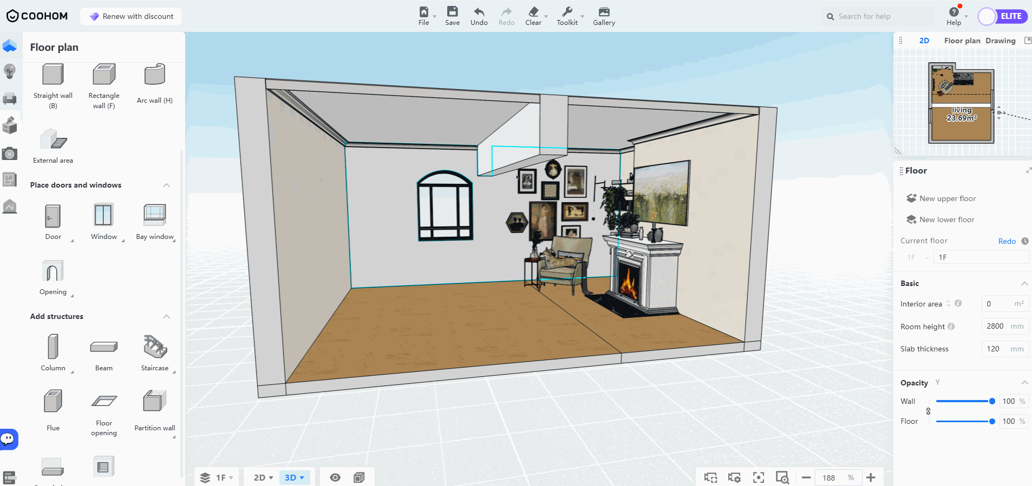Image resolution: width=1032 pixels, height=486 pixels.
Task: Open the Gallery from top toolbar
Action: tap(604, 16)
